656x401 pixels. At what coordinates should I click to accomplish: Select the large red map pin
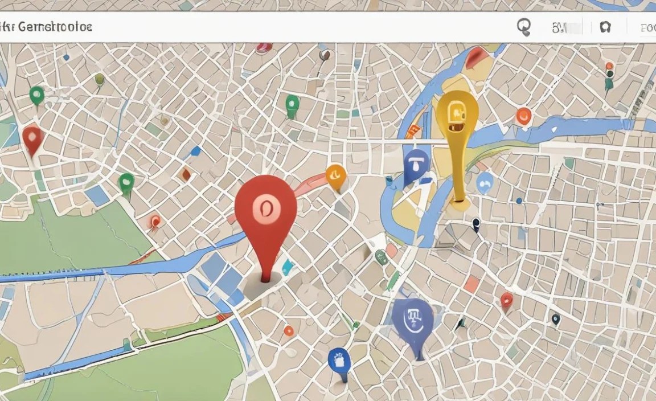266,228
